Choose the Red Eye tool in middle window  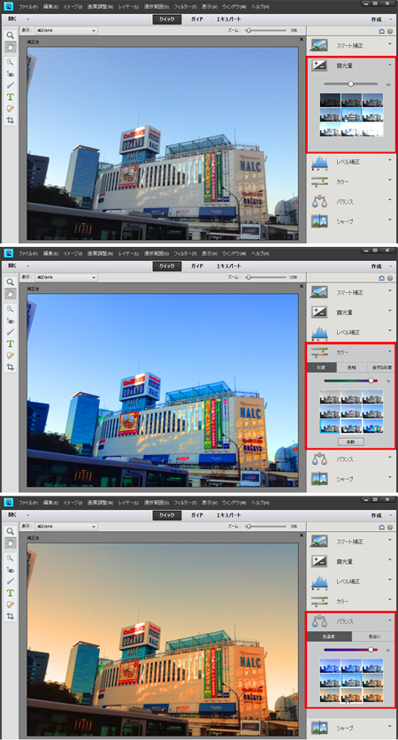(x=10, y=321)
